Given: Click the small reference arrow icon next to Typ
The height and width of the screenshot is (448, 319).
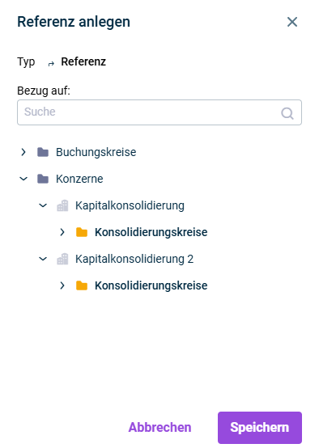Looking at the screenshot, I should point(51,63).
